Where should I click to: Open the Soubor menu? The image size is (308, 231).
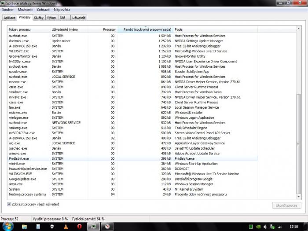8,9
